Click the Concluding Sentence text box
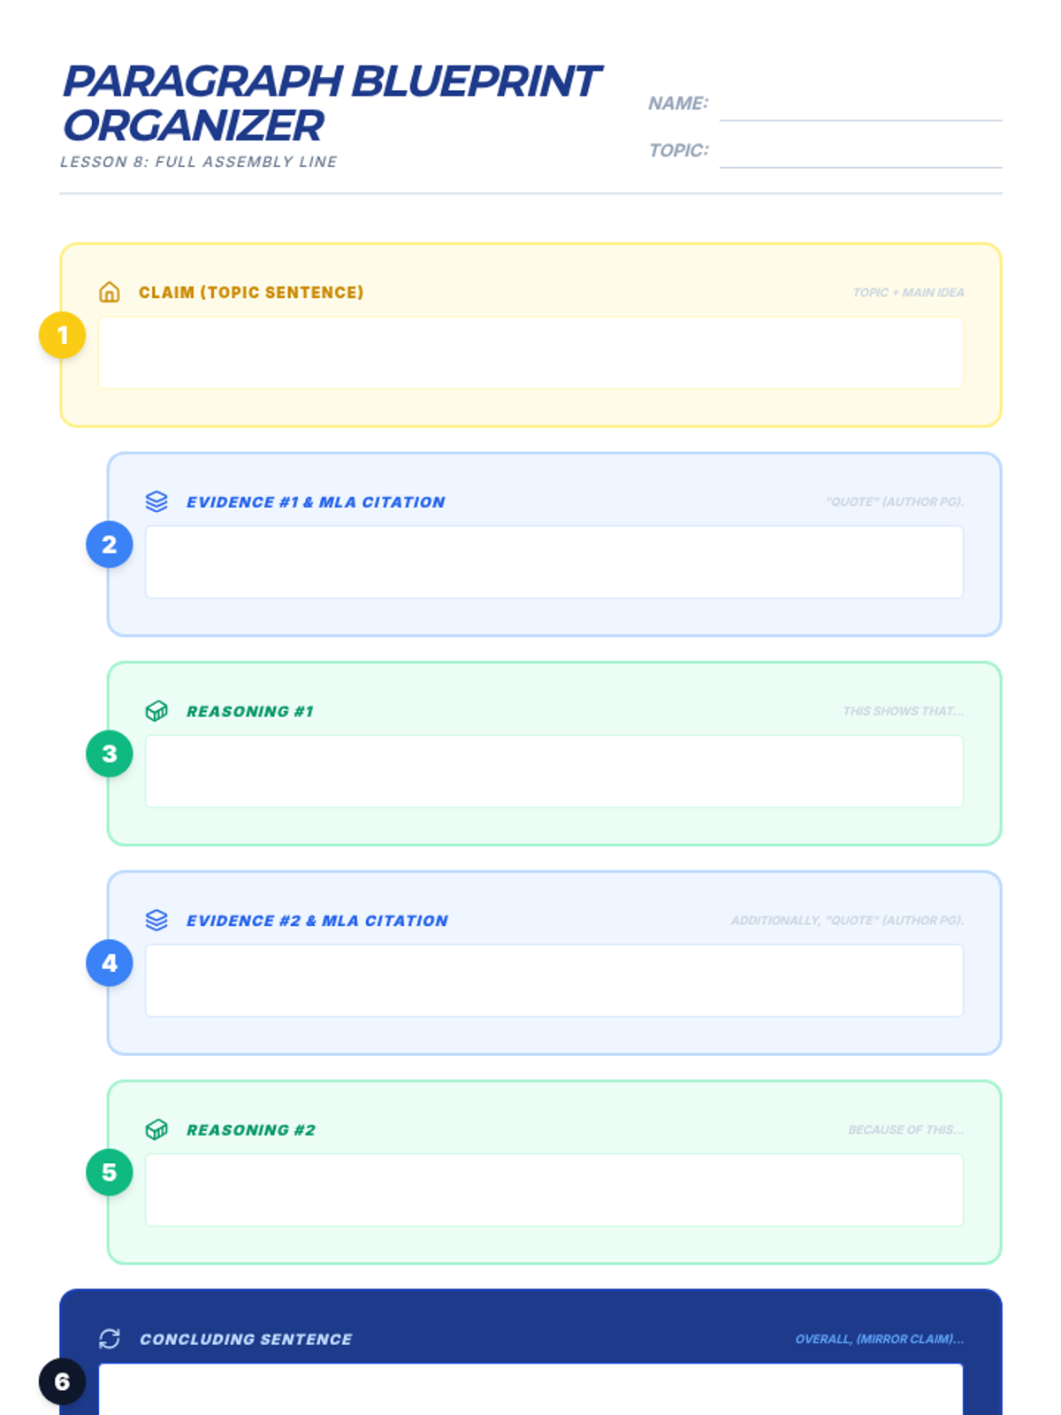 coord(530,1389)
